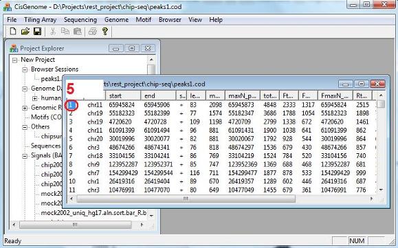This screenshot has height=248, width=398.
Task: Select the Sequences tree item
Action: tap(45, 146)
